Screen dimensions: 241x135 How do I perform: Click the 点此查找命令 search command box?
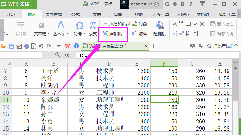[x=223, y=46]
